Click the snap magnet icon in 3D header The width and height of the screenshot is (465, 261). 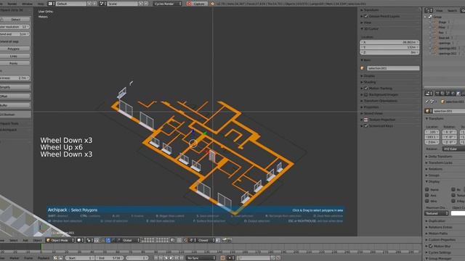pos(185,240)
